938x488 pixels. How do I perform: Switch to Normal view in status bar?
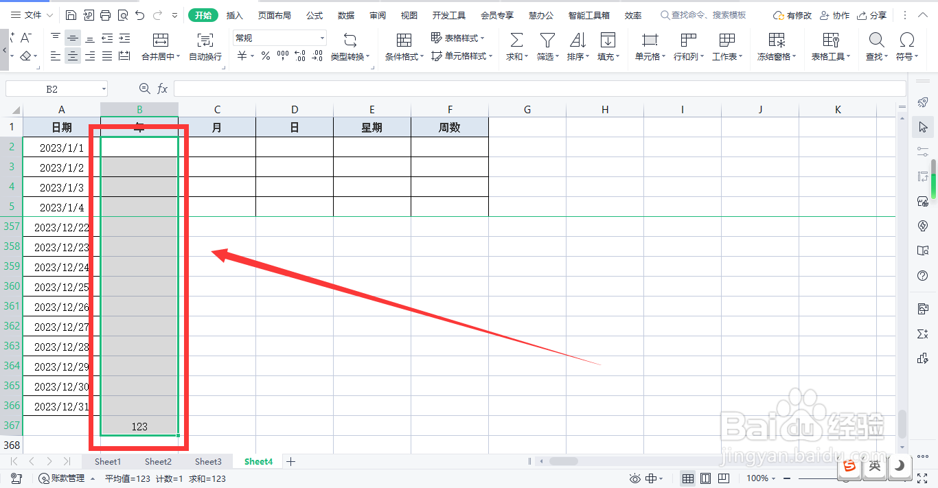coord(687,478)
